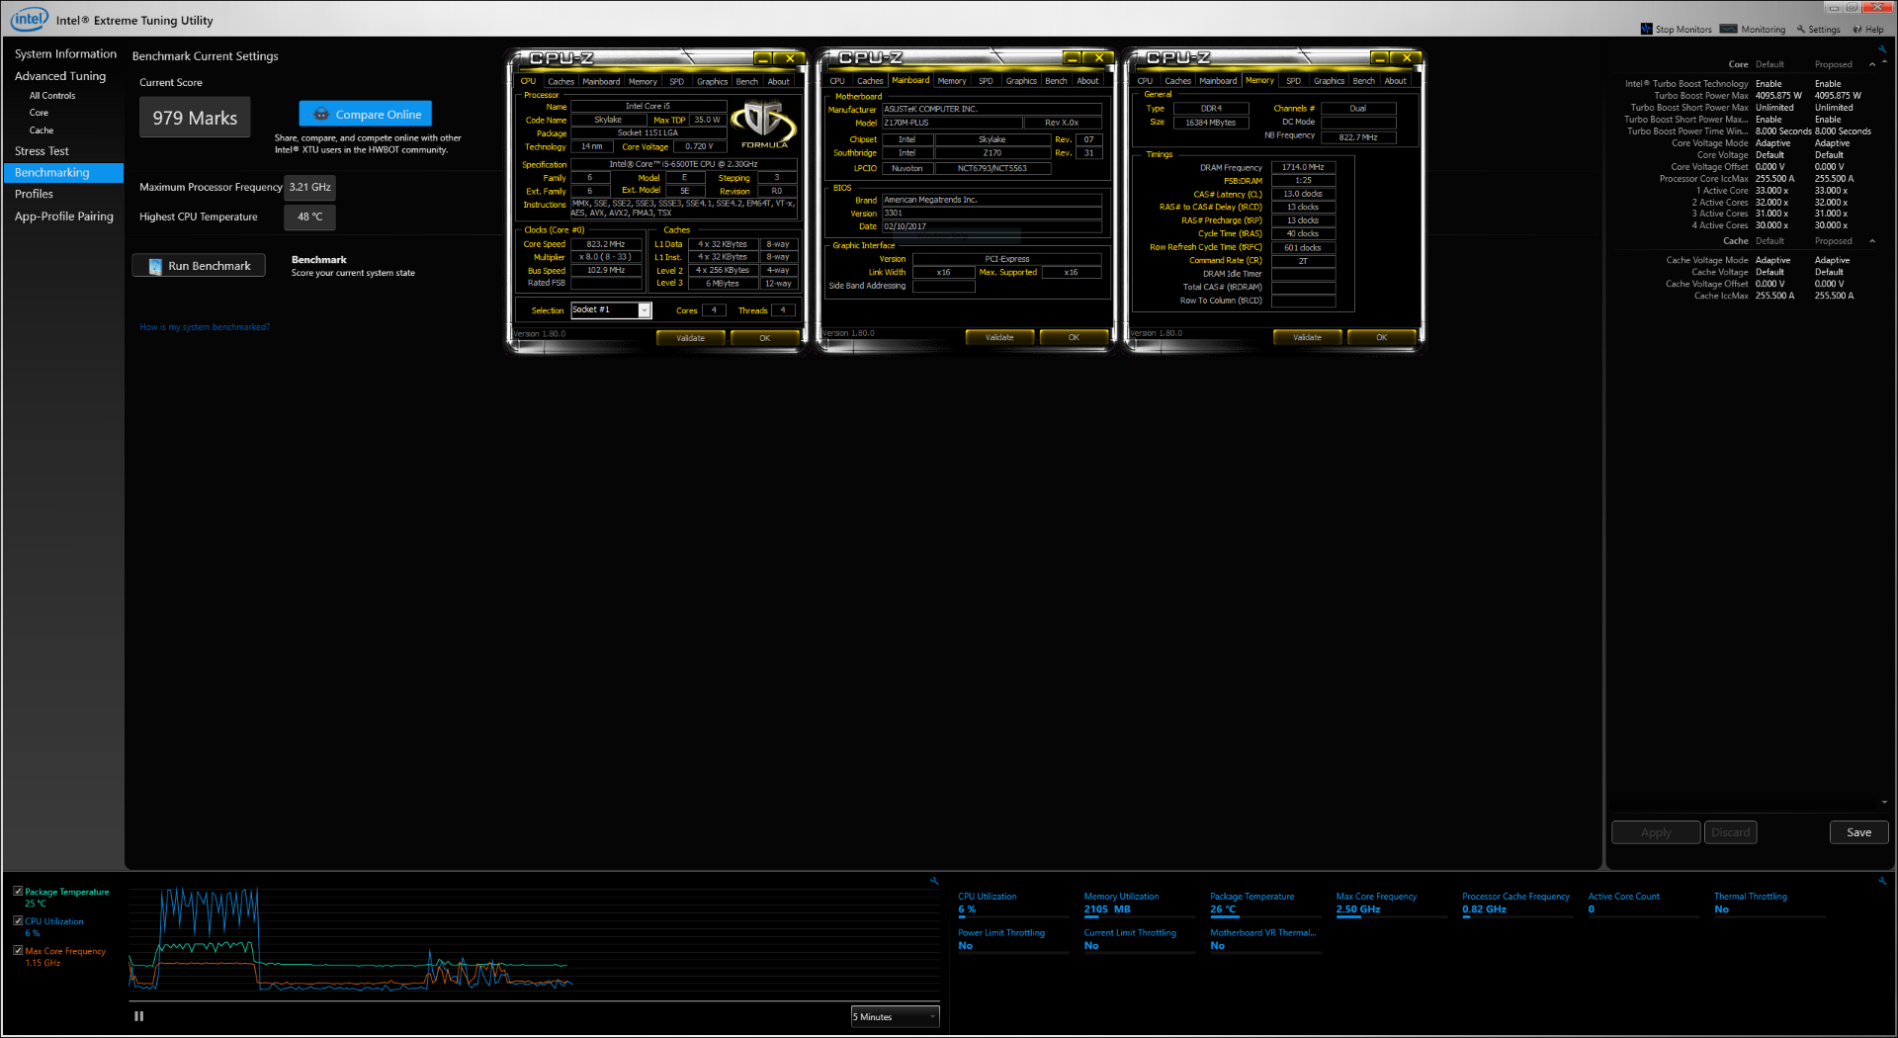The image size is (1898, 1038).
Task: Click the Compare Online button
Action: pos(366,115)
